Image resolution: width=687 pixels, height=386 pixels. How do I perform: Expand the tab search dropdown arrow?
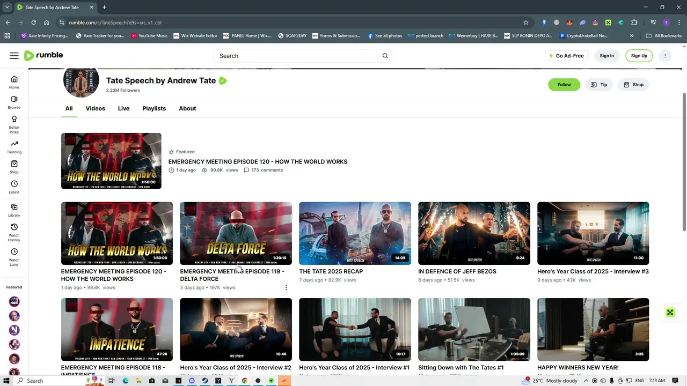7,8
